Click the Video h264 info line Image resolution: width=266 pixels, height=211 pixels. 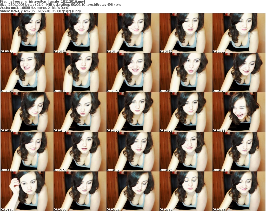click(x=41, y=11)
